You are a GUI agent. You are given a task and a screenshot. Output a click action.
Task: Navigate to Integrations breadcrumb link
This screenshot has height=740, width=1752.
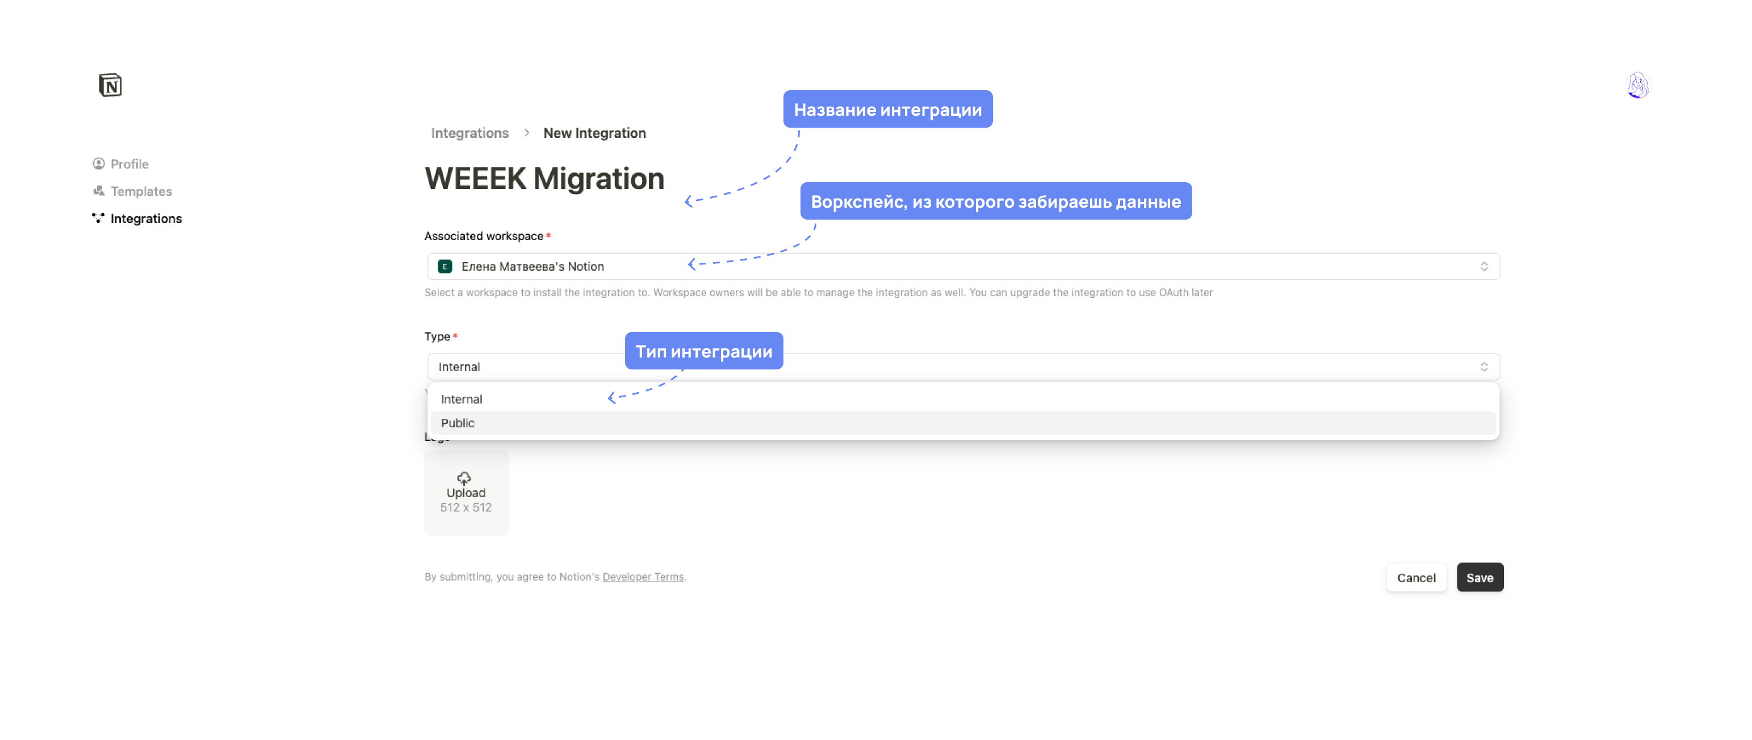point(470,133)
